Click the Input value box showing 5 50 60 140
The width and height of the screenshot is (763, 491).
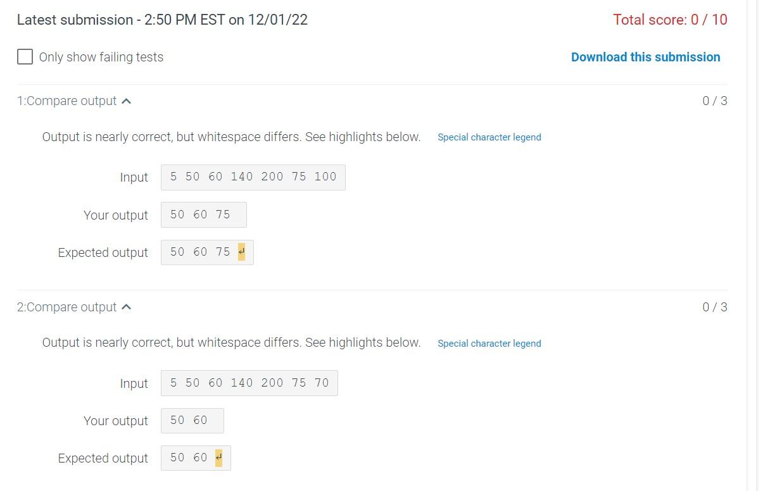coord(253,177)
